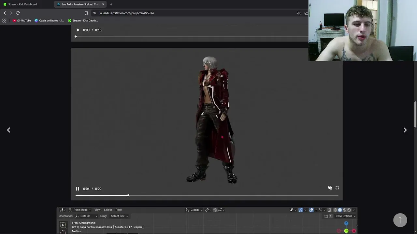Click the red X axis gizmo
Viewport: 417px width, 234px height.
354,231
